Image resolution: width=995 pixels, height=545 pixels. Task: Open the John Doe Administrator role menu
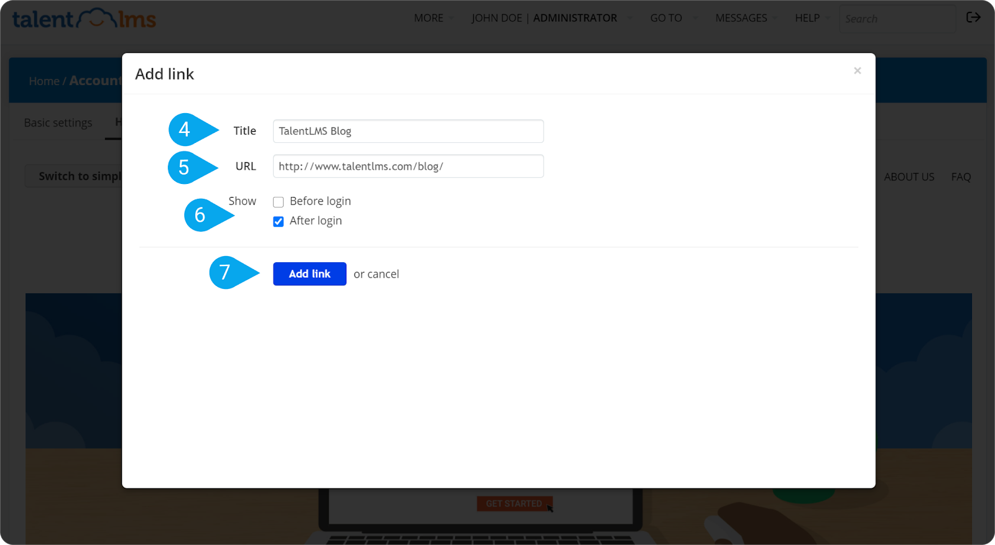(551, 18)
